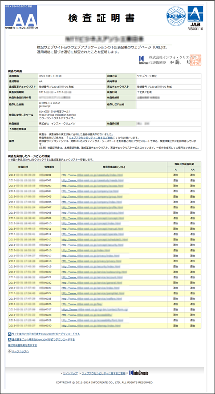Open the company/access.html URL in row 0003
Image resolution: width=215 pixels, height=394 pixels.
click(93, 186)
